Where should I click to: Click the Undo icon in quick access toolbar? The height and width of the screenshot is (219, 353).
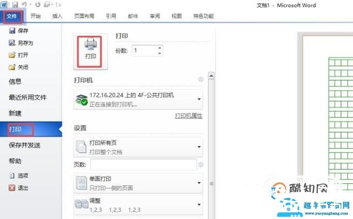pos(24,4)
